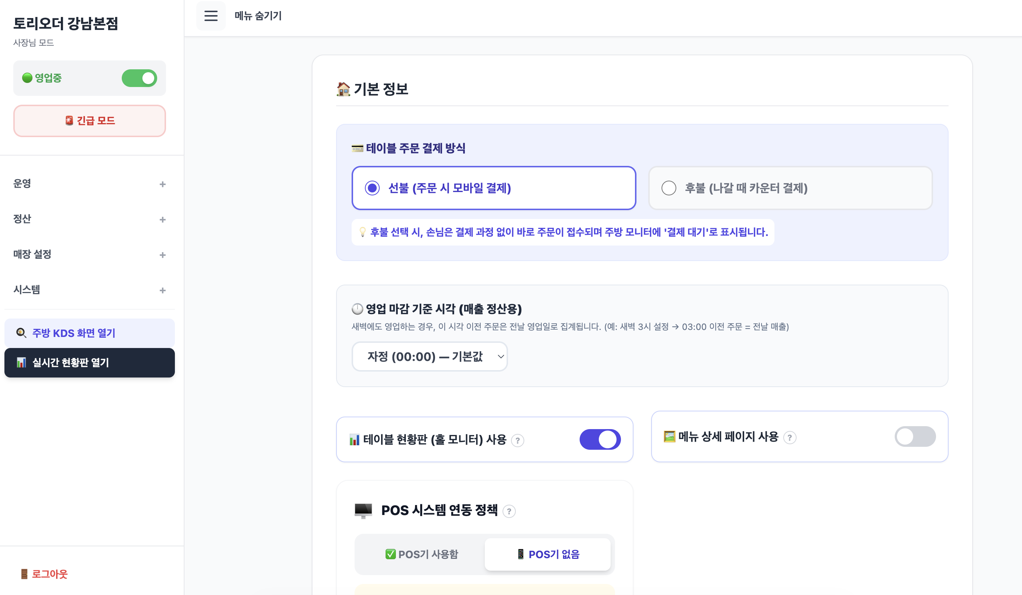Viewport: 1022px width, 595px height.
Task: Open the 실시간 현황판 열기 button
Action: click(90, 362)
